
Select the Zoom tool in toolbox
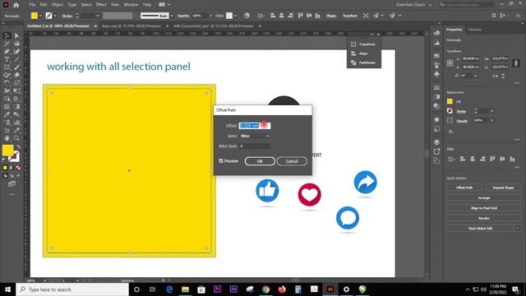[16, 138]
